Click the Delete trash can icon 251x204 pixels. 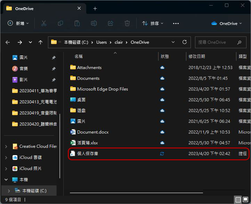(127, 23)
